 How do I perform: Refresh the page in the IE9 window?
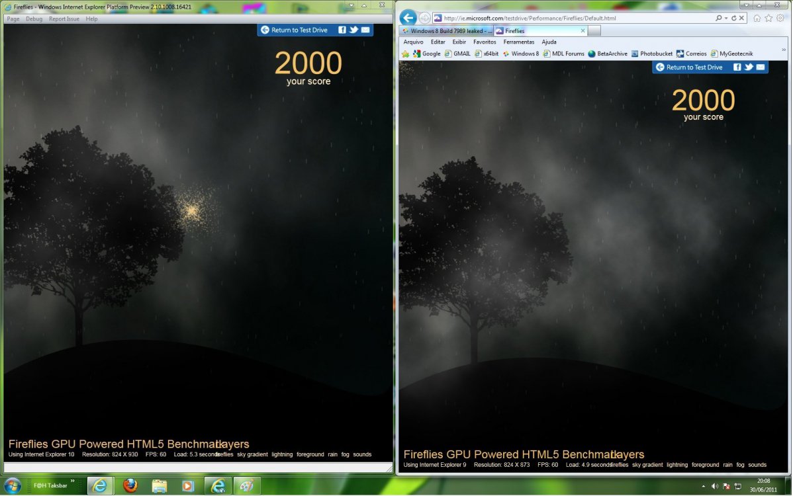point(734,18)
